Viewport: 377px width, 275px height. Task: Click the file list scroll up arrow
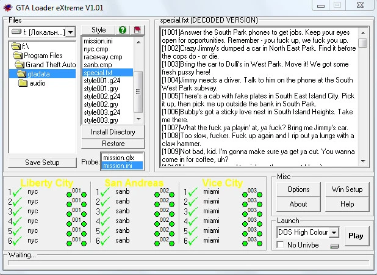[138, 42]
